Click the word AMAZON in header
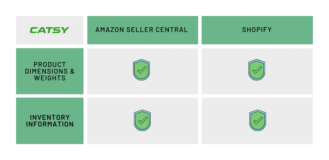329x160 pixels. pos(110,30)
